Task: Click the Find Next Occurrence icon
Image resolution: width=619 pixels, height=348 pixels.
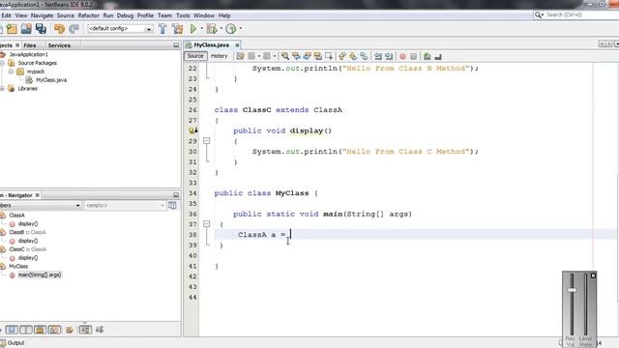Action: point(307,56)
